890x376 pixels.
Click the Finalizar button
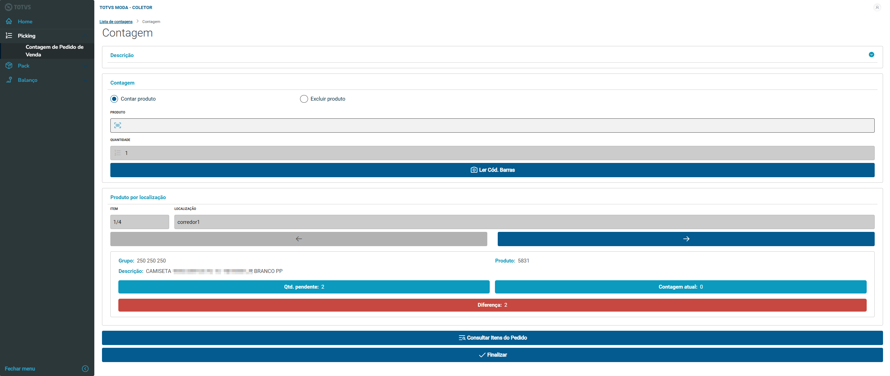point(492,355)
